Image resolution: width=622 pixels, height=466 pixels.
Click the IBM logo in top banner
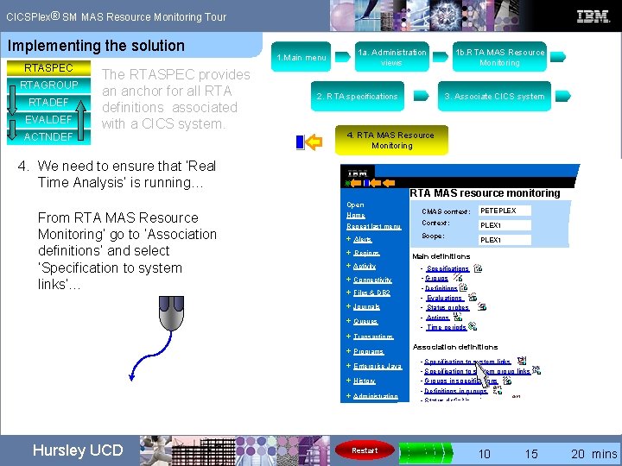pyautogui.click(x=593, y=16)
